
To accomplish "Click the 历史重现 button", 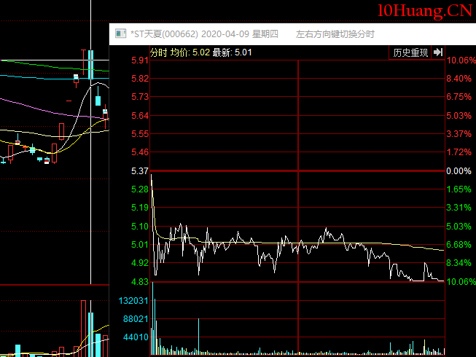I will 410,52.
